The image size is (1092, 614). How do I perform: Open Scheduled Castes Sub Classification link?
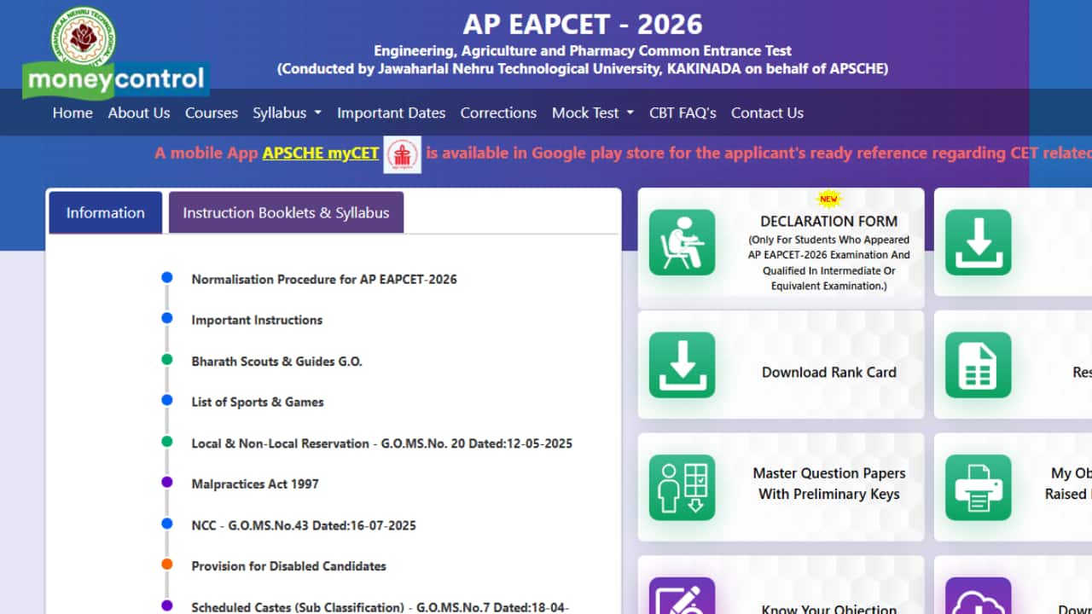380,607
